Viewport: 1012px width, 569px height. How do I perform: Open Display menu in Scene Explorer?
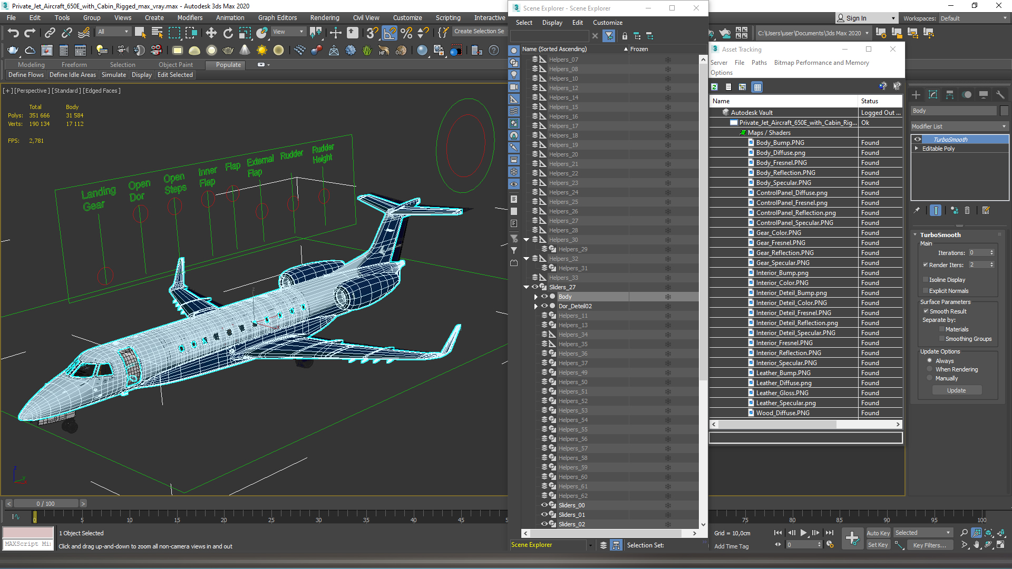click(552, 23)
